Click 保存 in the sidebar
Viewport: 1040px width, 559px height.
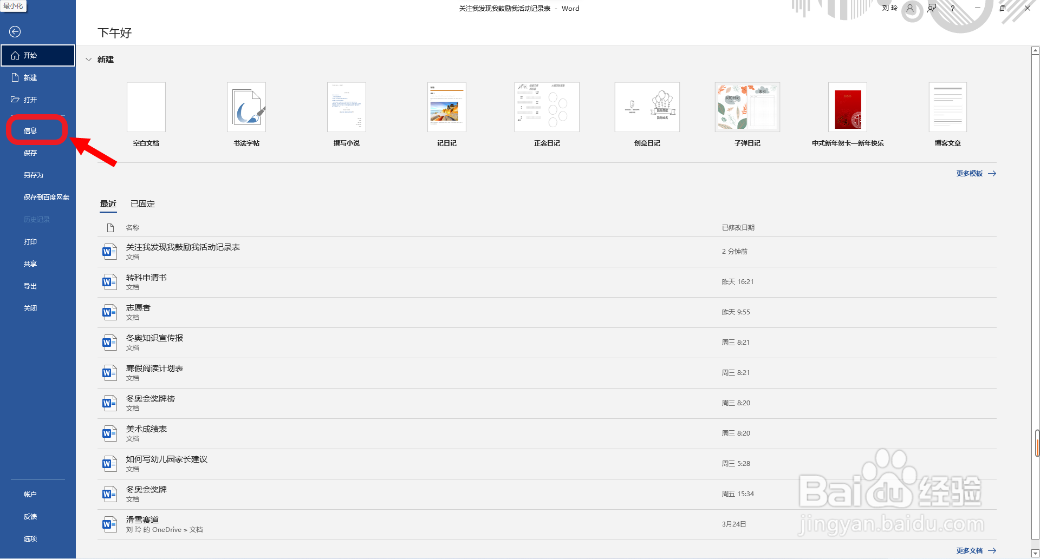tap(38, 153)
